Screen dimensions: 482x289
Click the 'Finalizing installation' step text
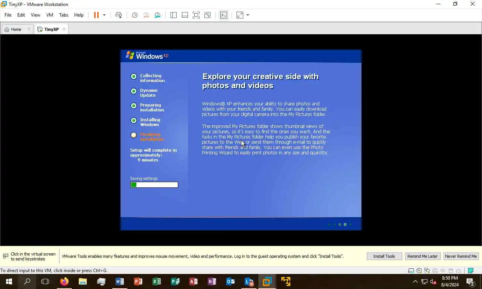152,137
